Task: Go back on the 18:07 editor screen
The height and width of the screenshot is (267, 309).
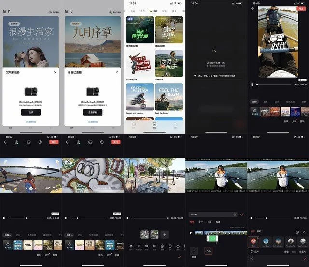Action: (x=5, y=142)
